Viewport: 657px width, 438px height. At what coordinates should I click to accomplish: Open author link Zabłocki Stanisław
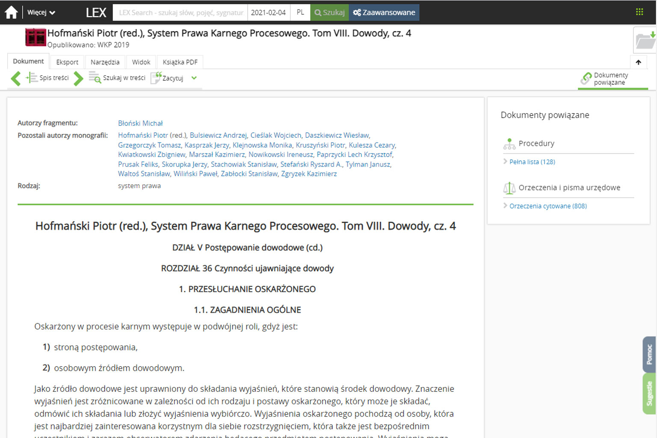pyautogui.click(x=249, y=174)
